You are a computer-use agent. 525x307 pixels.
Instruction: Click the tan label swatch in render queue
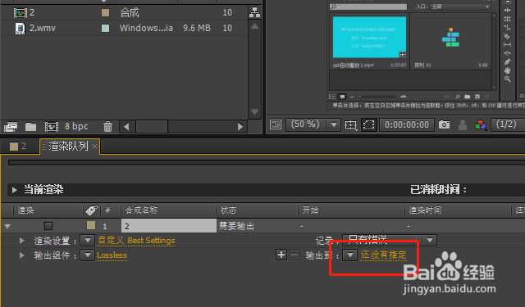click(x=91, y=225)
